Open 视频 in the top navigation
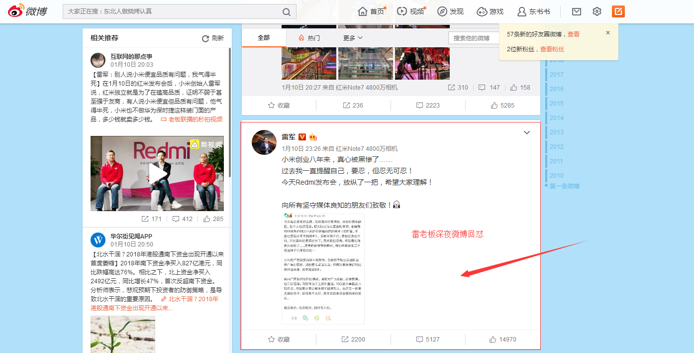Screen dimensions: 694x353 pyautogui.click(x=410, y=11)
